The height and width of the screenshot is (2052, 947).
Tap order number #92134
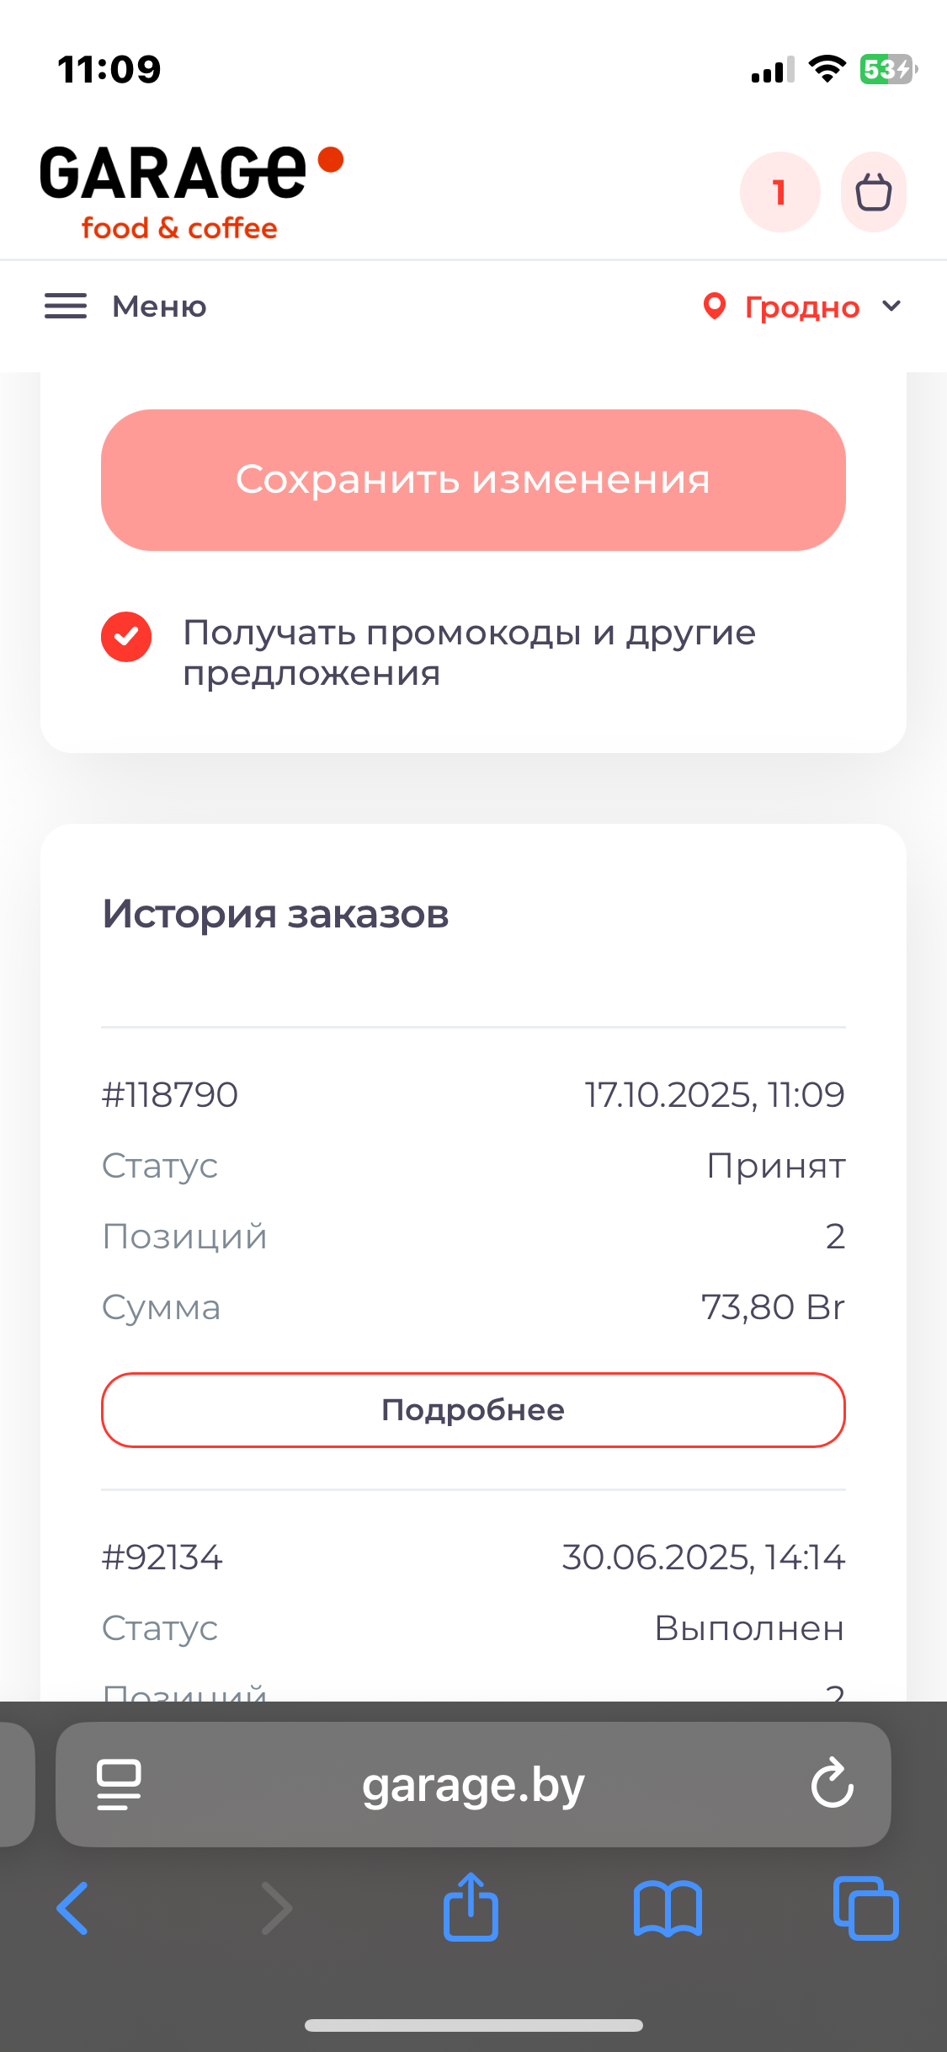point(162,1558)
